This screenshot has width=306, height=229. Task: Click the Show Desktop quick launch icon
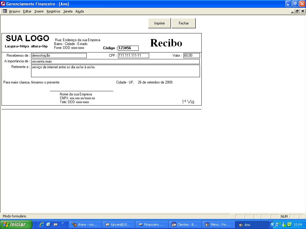[x=56, y=225]
